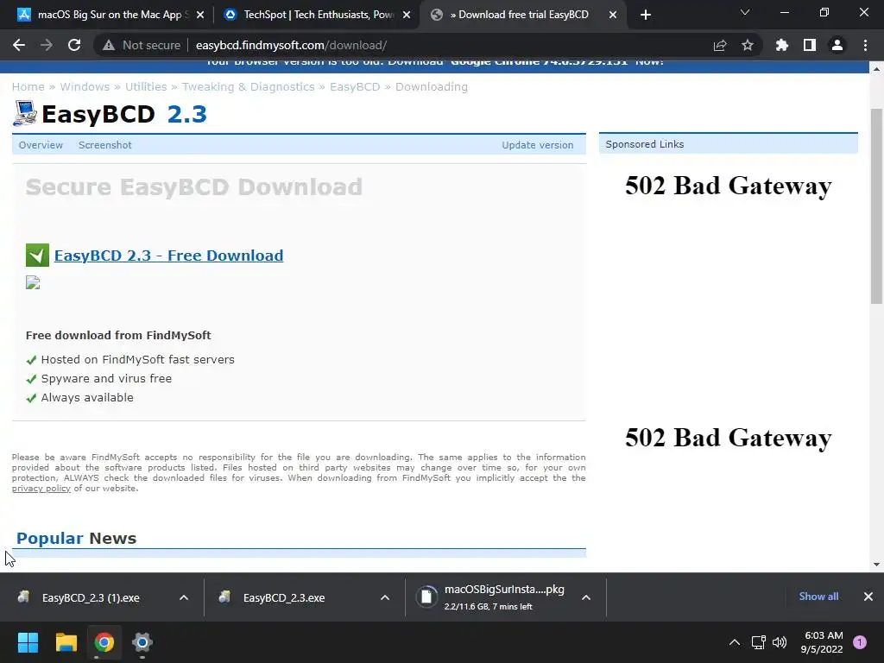Click the page vertical scrollbar
884x663 pixels.
[x=876, y=205]
